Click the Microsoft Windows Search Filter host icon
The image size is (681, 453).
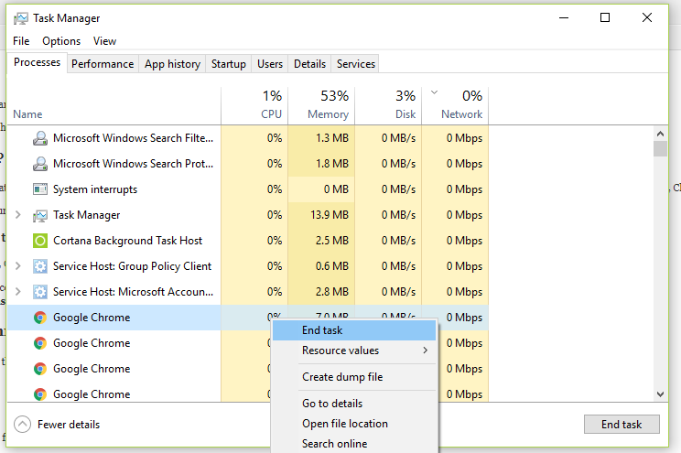(x=40, y=138)
